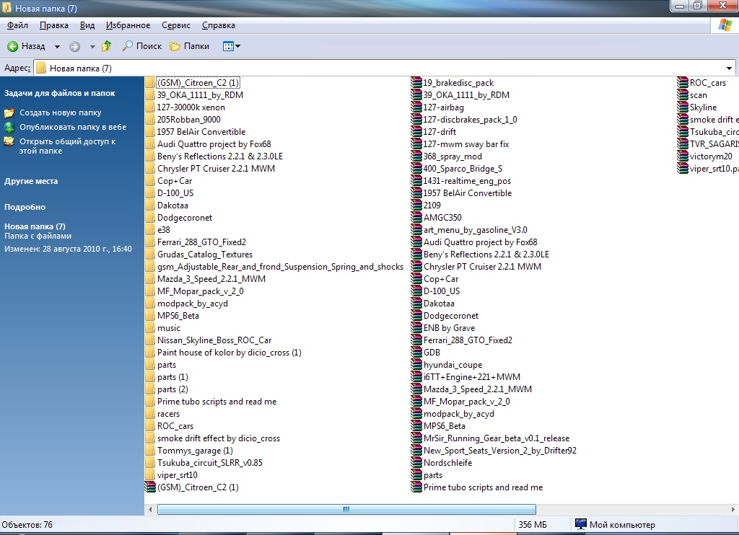Click the scrollbar right arrow
Screen dimensions: 739x535
click(x=733, y=509)
